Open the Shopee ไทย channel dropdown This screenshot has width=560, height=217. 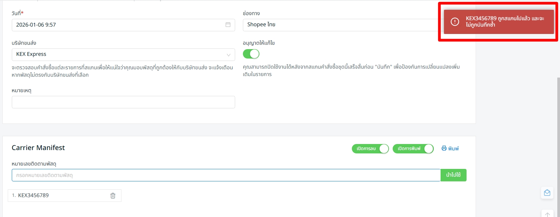(337, 25)
